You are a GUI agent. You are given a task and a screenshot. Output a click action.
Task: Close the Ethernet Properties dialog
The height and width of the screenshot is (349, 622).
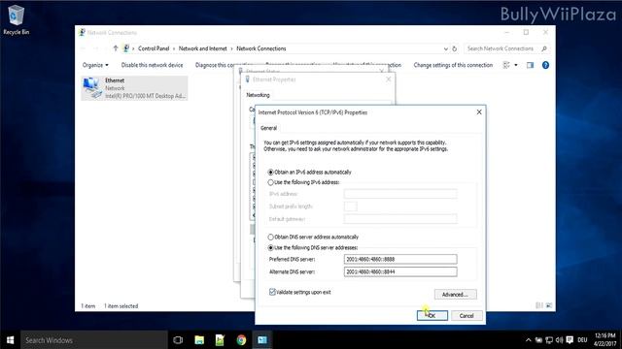pos(389,79)
